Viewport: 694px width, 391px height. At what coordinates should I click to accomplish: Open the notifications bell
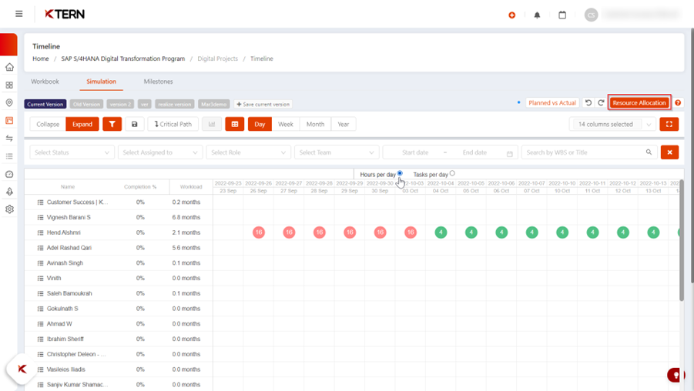pyautogui.click(x=537, y=15)
